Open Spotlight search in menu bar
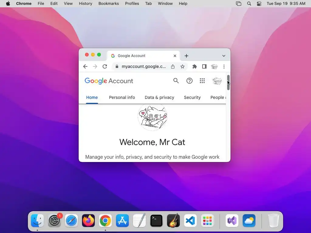 249,4
